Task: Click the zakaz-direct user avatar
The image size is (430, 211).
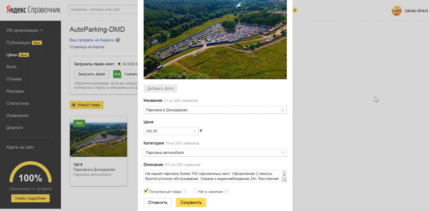Action: 396,11
